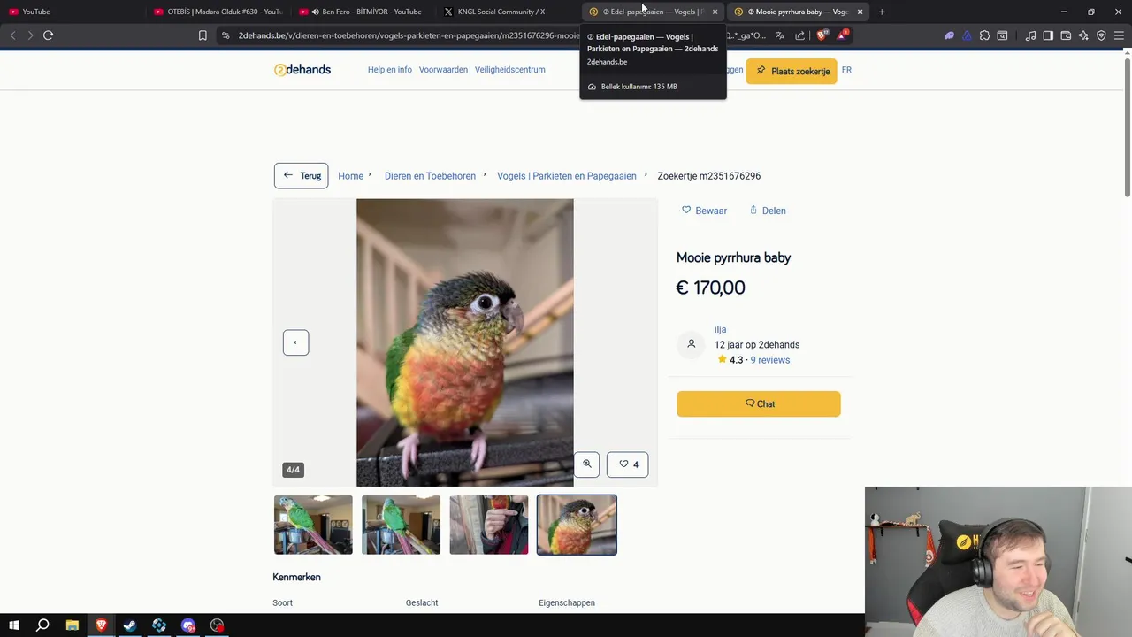Bookmark this page with bookmark icon
The height and width of the screenshot is (637, 1132).
pyautogui.click(x=203, y=35)
